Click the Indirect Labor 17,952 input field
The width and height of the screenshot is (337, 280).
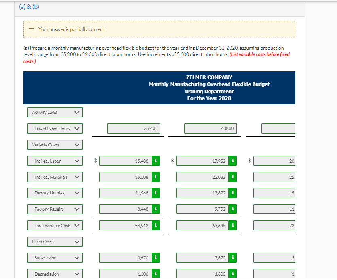click(202, 161)
